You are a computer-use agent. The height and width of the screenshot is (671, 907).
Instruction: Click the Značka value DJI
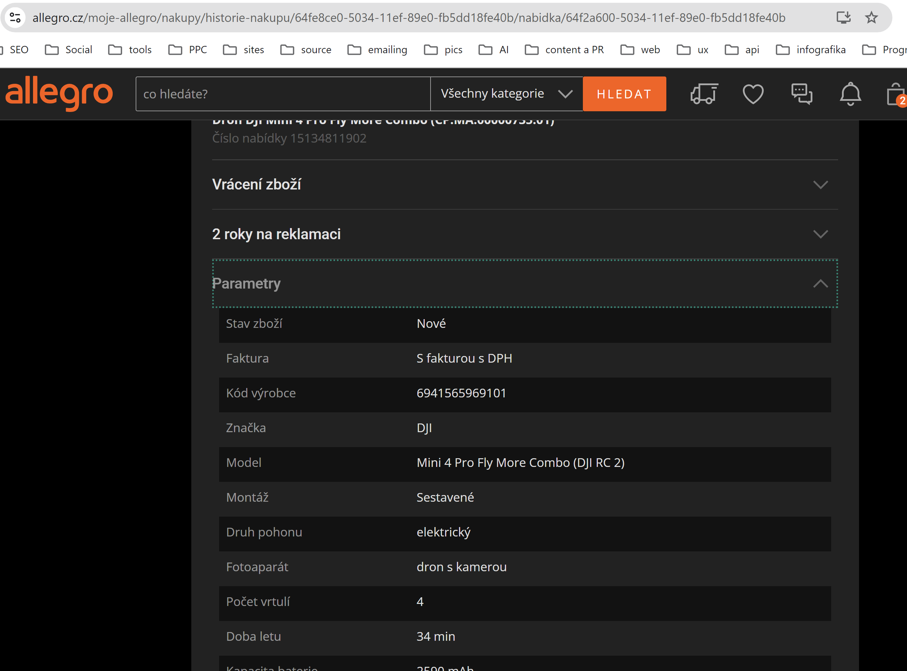424,428
